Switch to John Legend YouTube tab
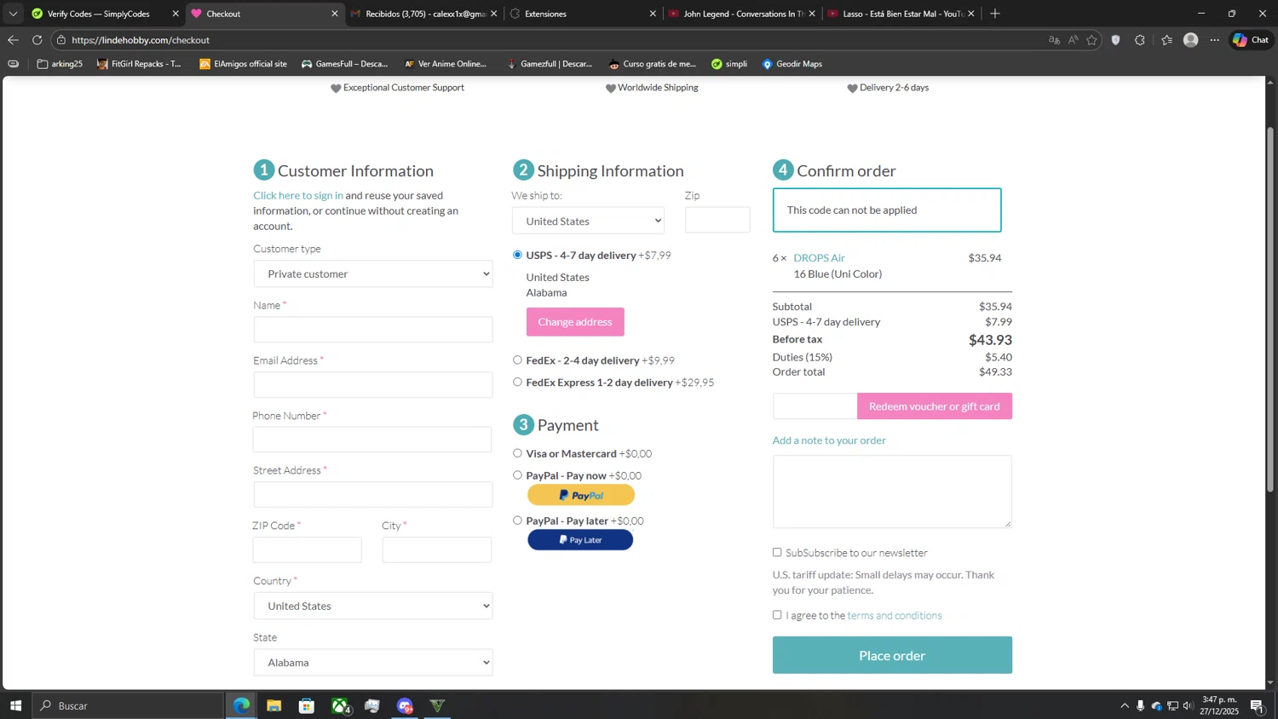This screenshot has height=719, width=1278. tap(741, 14)
